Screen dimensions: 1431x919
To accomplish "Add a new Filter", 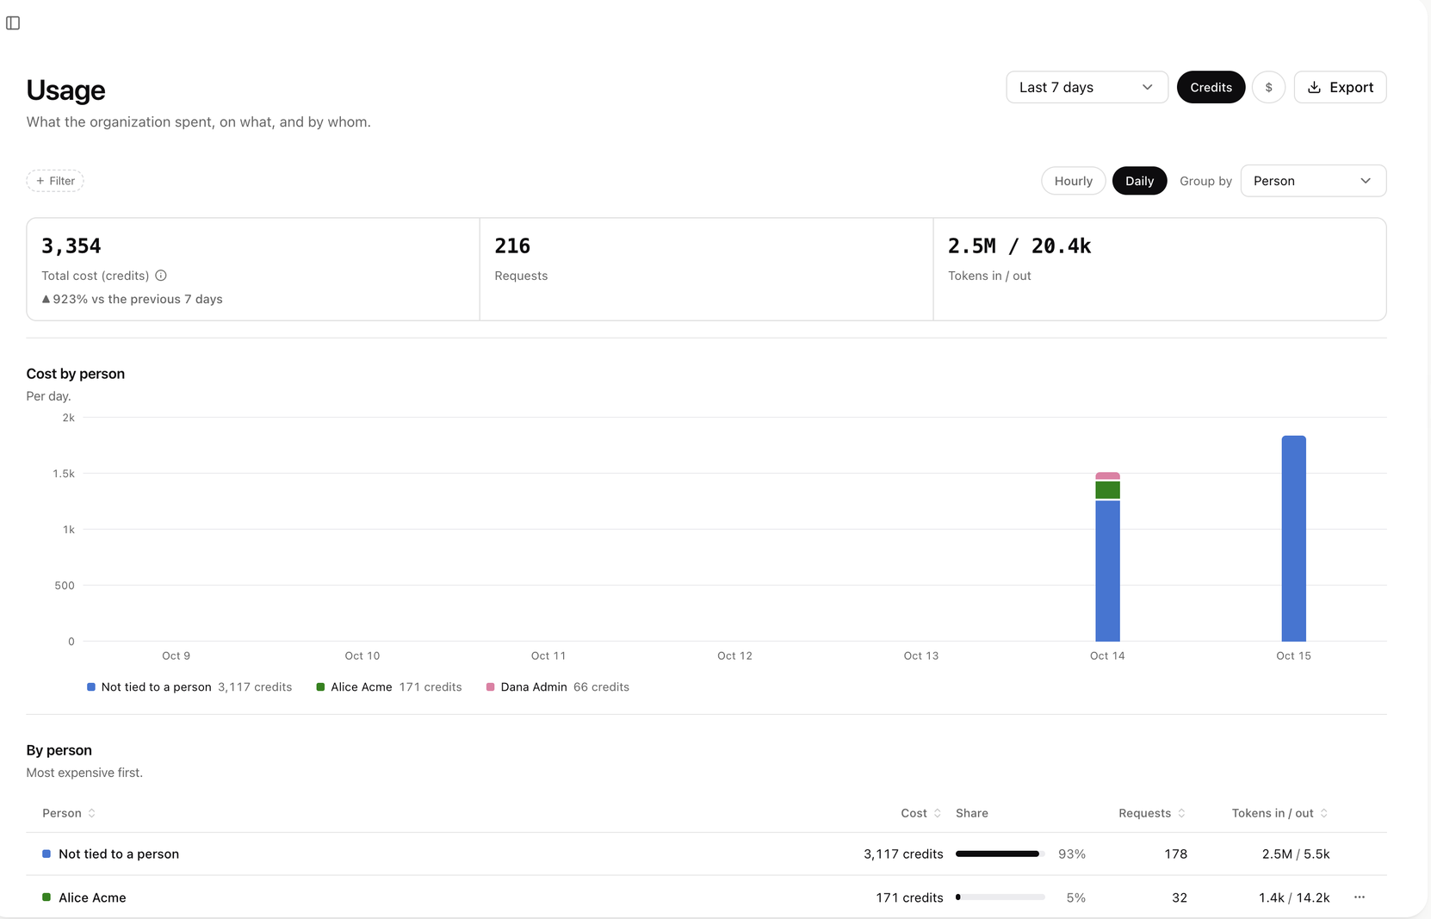I will pyautogui.click(x=55, y=181).
